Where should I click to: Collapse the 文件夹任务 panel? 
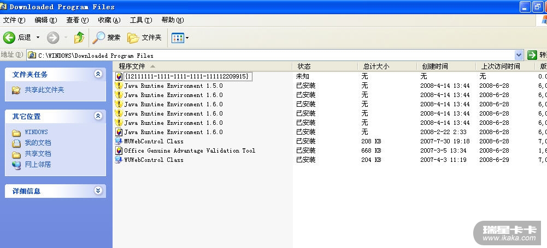click(98, 74)
